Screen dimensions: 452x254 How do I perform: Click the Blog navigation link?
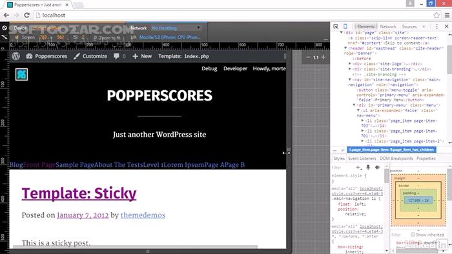point(16,165)
